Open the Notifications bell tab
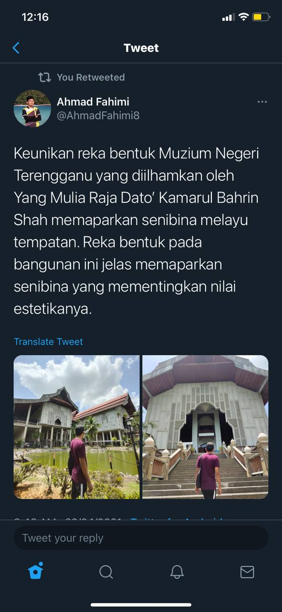The height and width of the screenshot is (612, 282). pos(177,572)
